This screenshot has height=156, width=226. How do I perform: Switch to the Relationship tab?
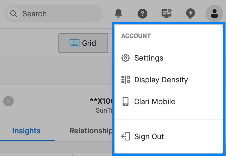click(x=91, y=131)
